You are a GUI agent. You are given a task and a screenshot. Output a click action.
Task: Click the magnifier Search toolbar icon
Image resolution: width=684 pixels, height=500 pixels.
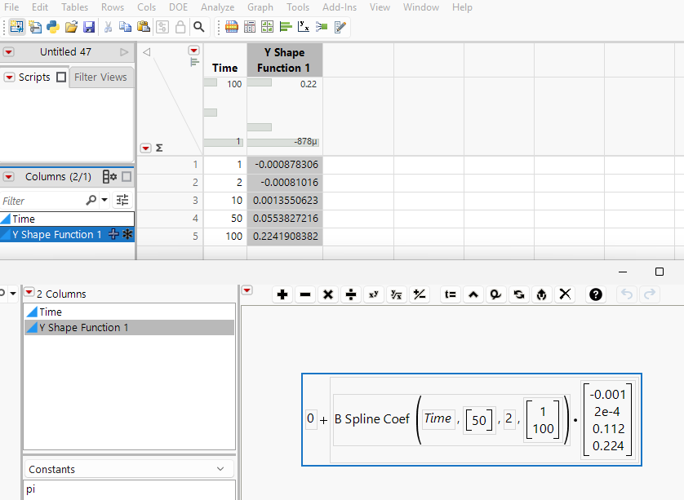tap(198, 27)
